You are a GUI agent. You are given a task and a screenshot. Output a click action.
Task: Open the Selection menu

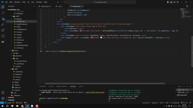17,2
